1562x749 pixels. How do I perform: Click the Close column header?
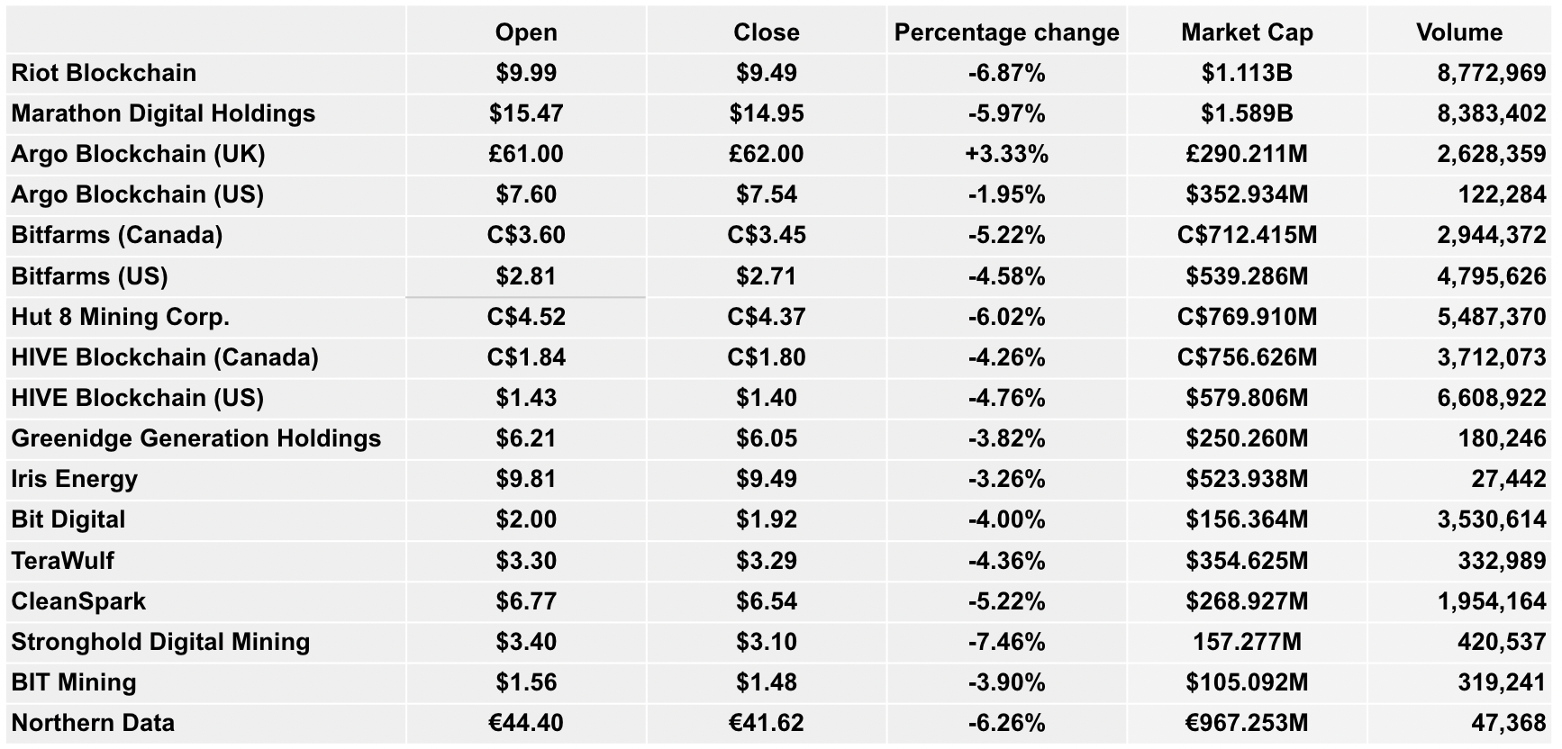click(767, 32)
